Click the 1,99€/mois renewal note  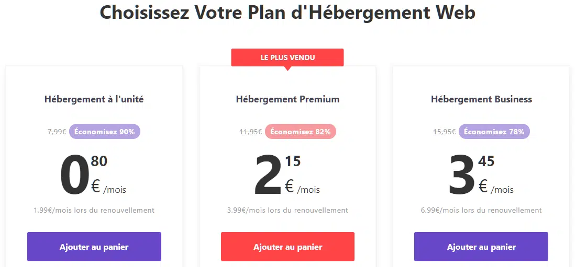(94, 211)
